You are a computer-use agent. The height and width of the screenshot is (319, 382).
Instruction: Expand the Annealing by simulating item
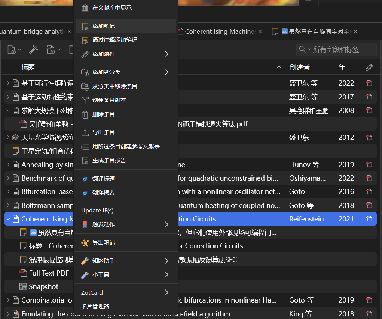(x=8, y=165)
